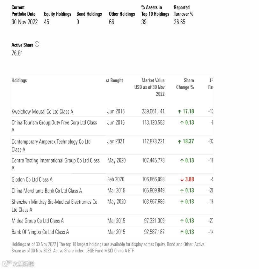Open Midea Group Co Ltd Class A holding

[38, 221]
